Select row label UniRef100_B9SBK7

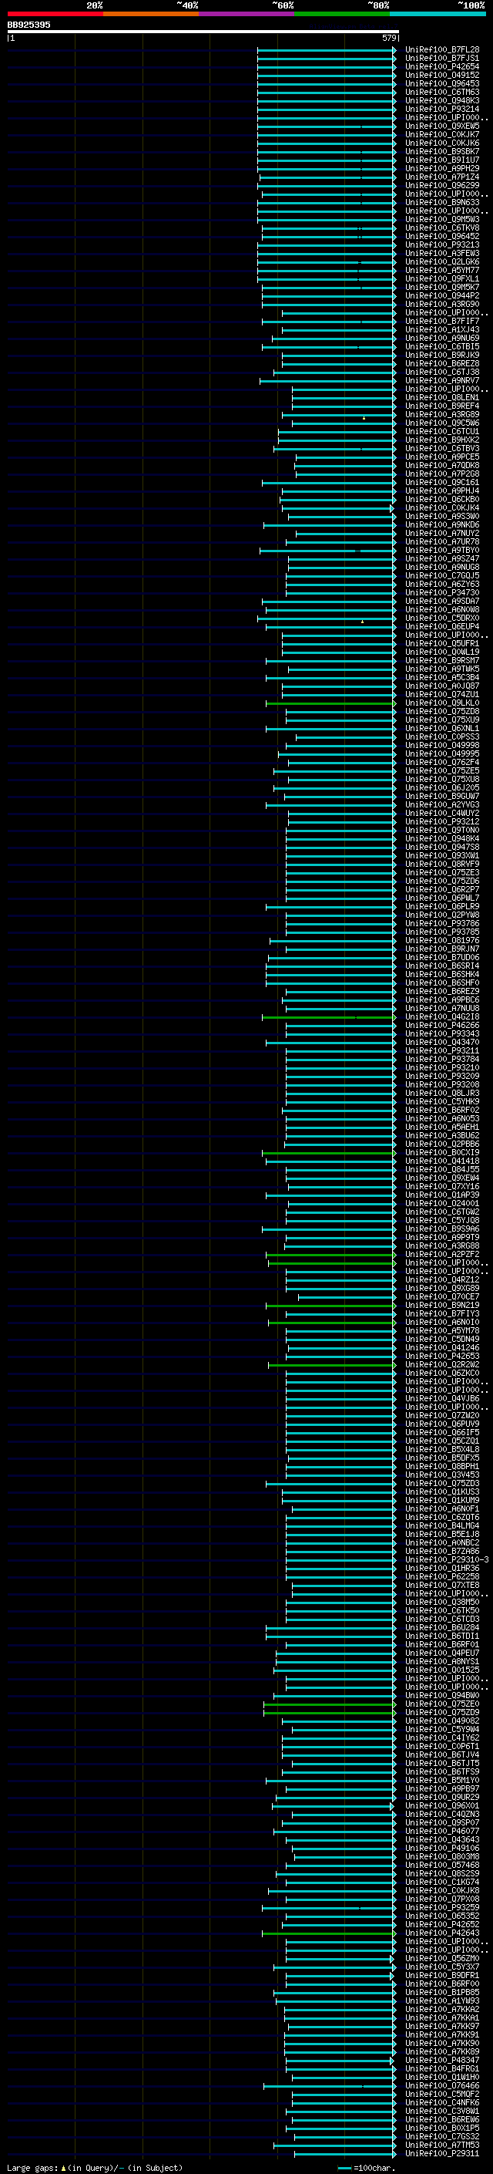[441, 151]
